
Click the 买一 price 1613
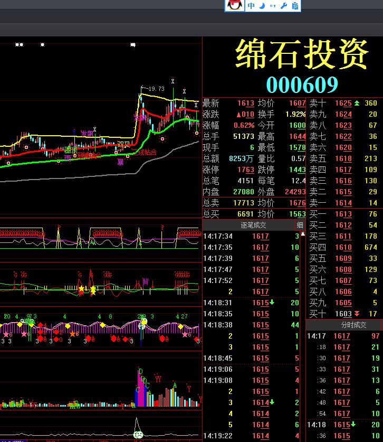[343, 214]
